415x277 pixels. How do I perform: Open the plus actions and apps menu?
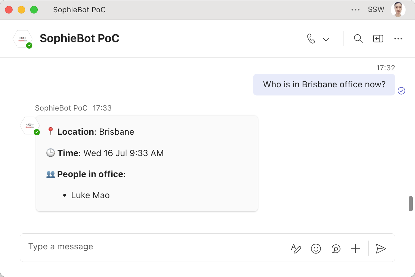pyautogui.click(x=355, y=249)
